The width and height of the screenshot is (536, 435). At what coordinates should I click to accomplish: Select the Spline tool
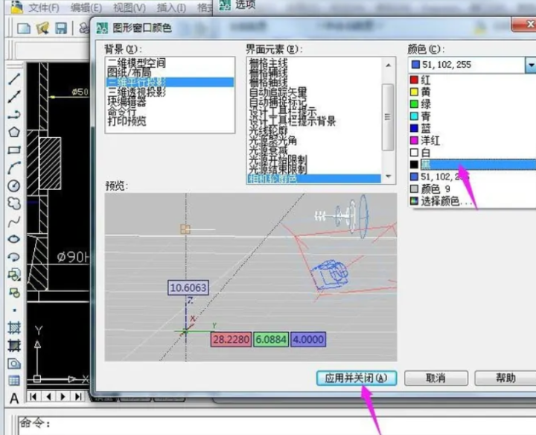(14, 222)
